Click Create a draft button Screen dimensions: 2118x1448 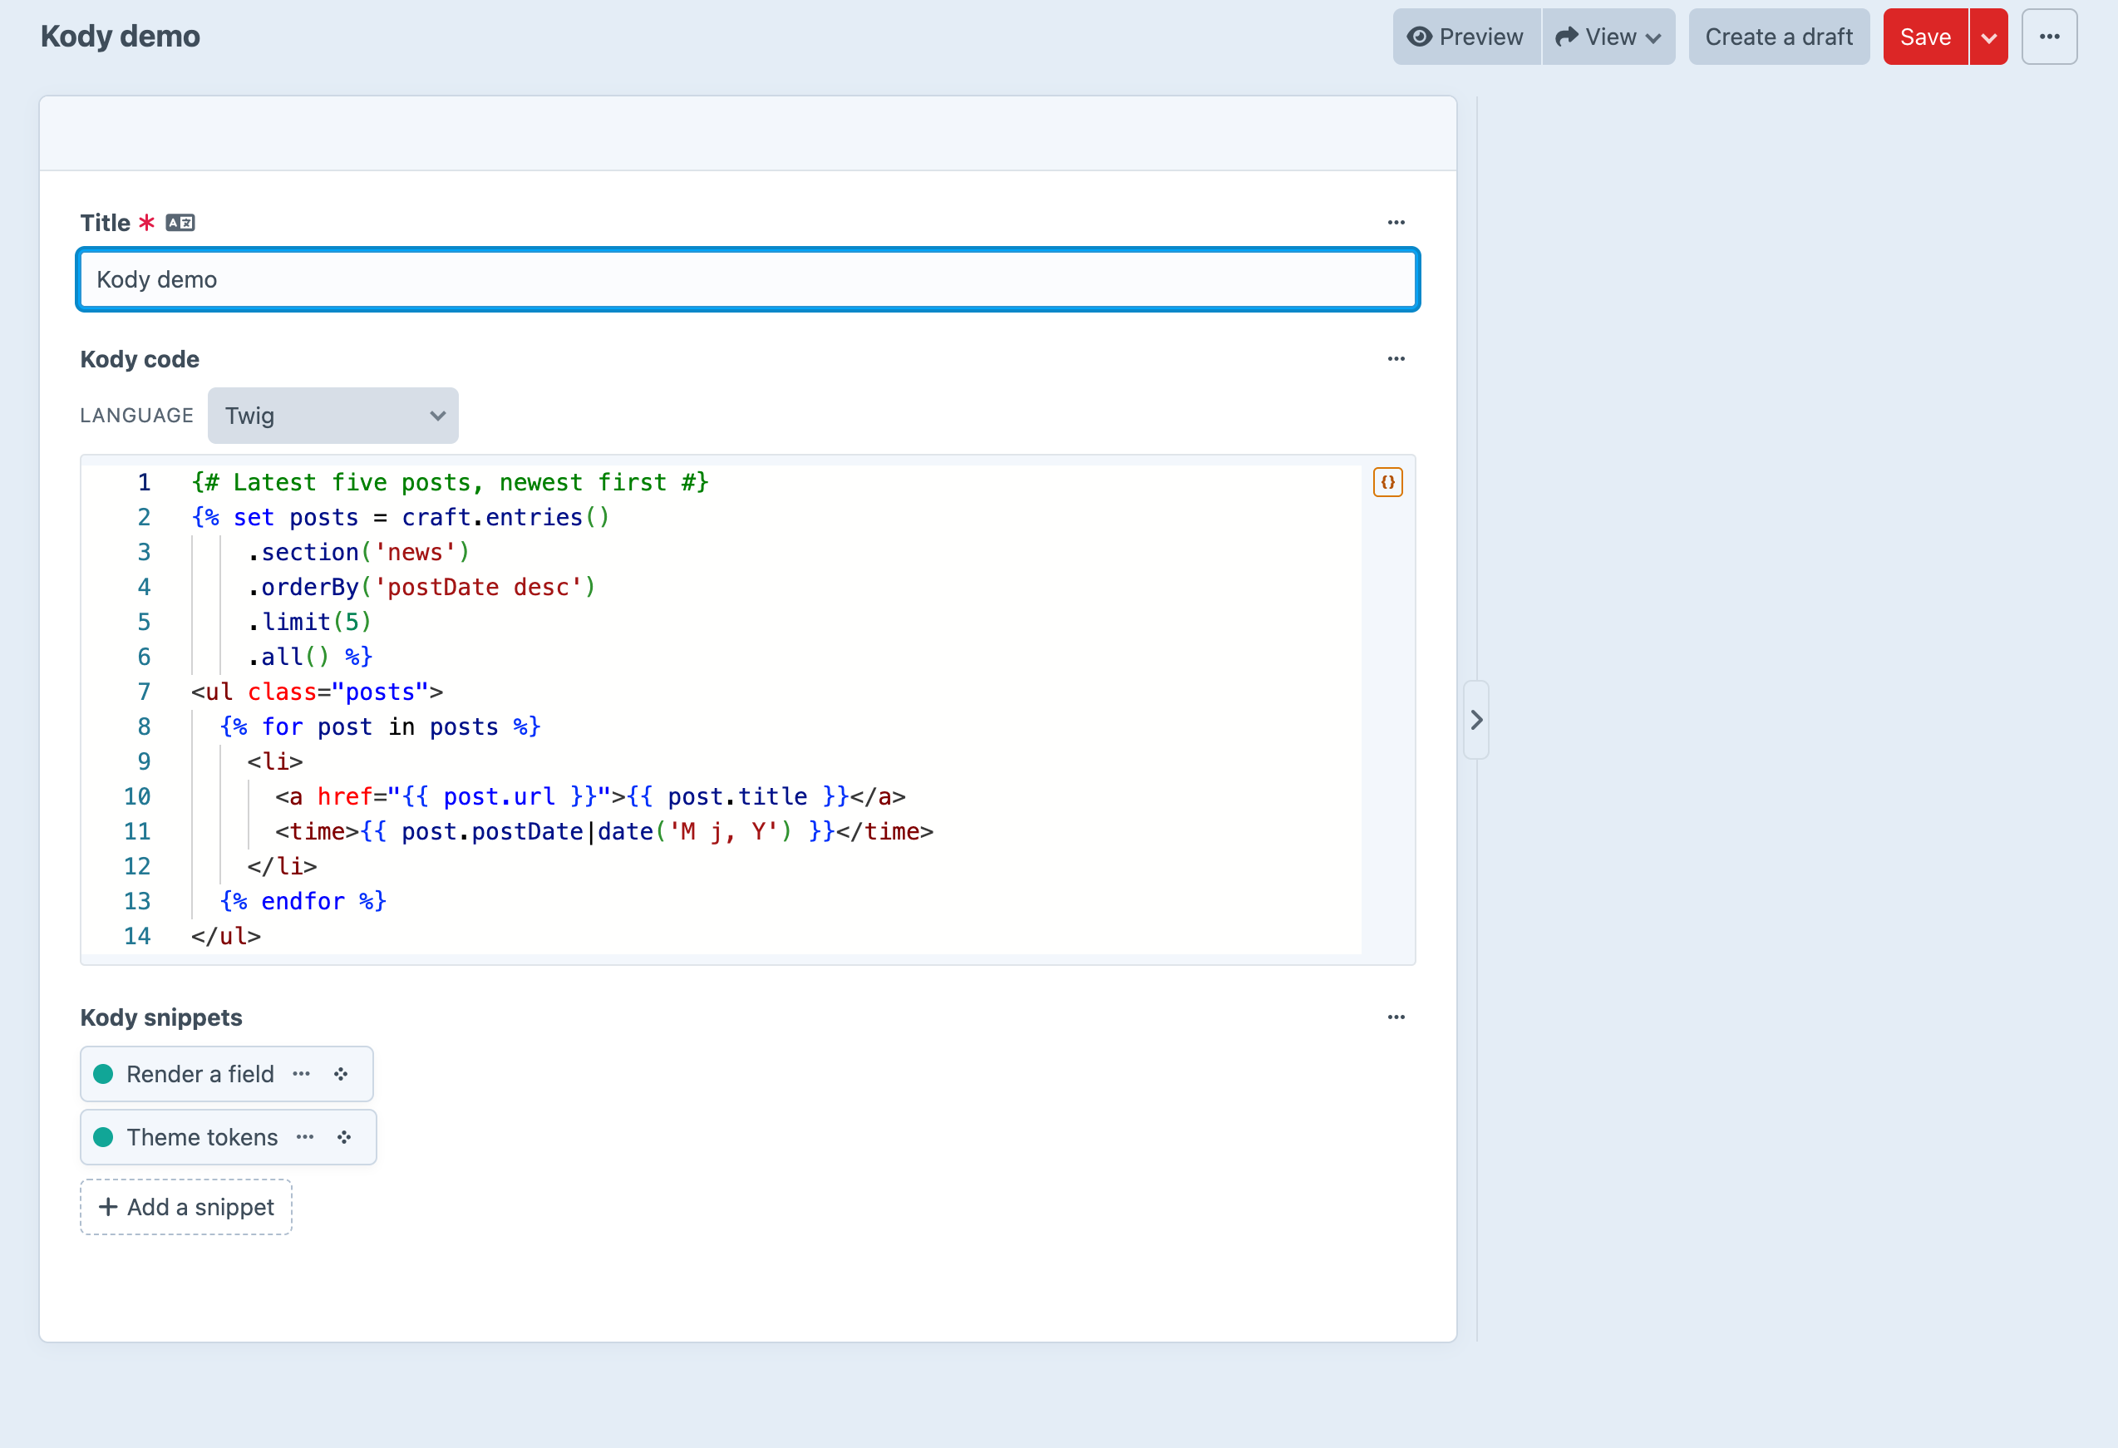coord(1778,37)
